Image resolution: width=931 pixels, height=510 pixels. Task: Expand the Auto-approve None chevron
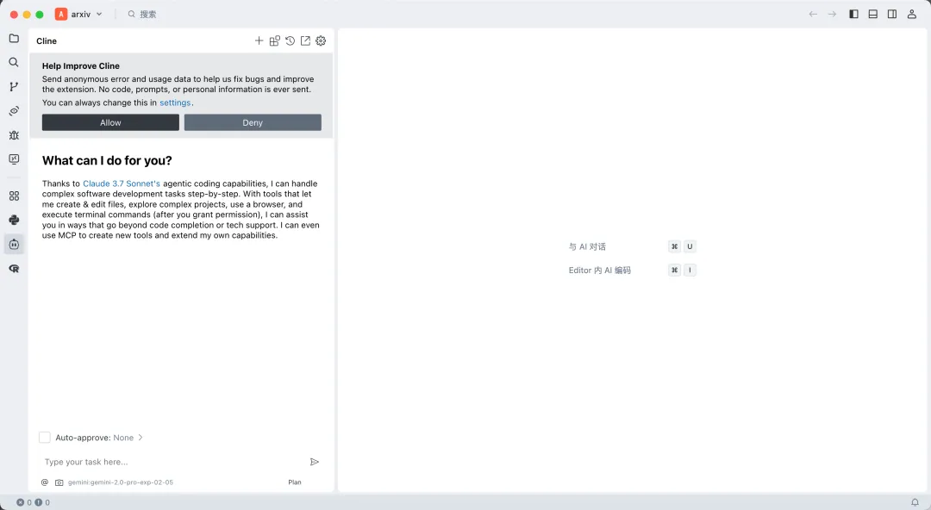pyautogui.click(x=141, y=438)
